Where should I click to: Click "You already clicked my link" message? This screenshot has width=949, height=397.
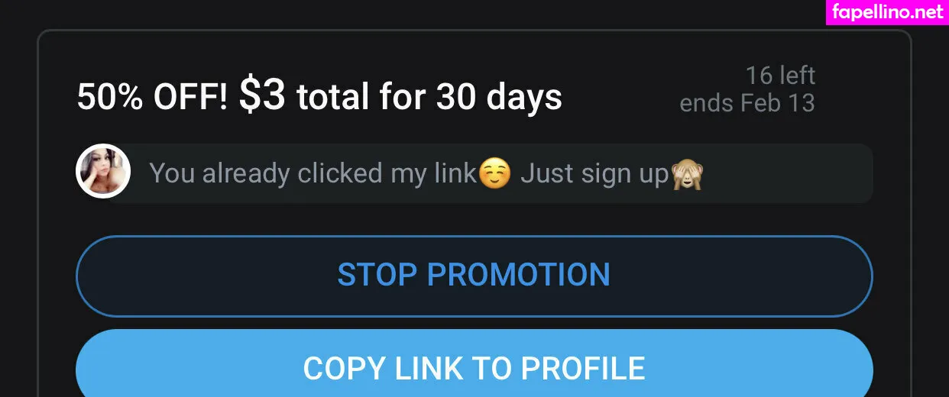(x=313, y=173)
